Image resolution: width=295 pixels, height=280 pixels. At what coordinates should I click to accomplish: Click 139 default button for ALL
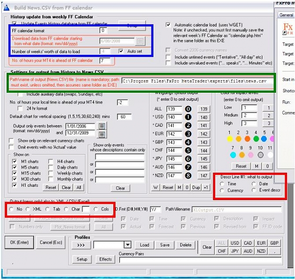204,109
